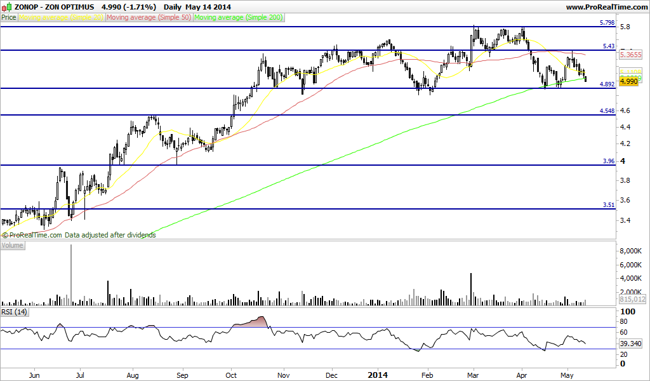Click the Aug label on time axis
Viewport: 650px width, 381px height.
133,375
